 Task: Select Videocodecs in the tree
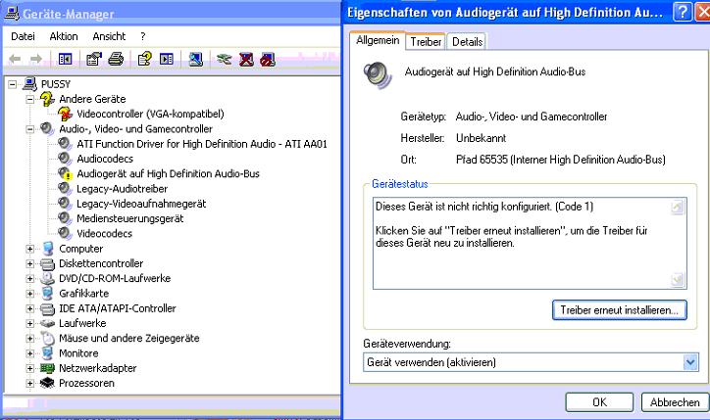[x=104, y=233]
